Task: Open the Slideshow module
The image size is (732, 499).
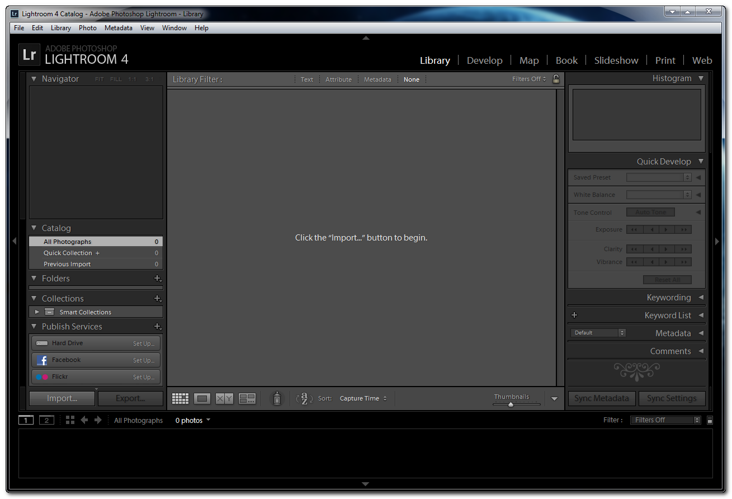Action: (x=616, y=60)
